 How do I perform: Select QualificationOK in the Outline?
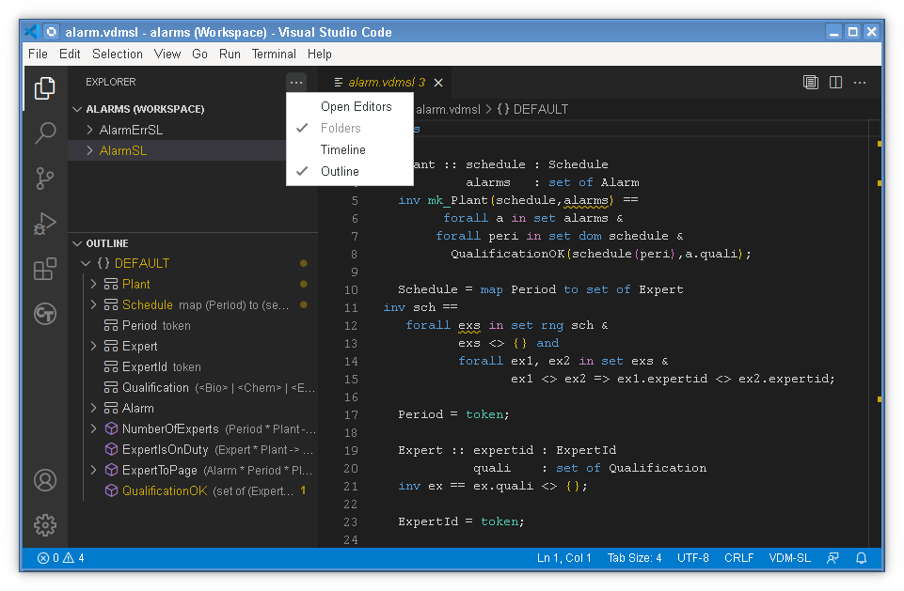click(x=164, y=491)
